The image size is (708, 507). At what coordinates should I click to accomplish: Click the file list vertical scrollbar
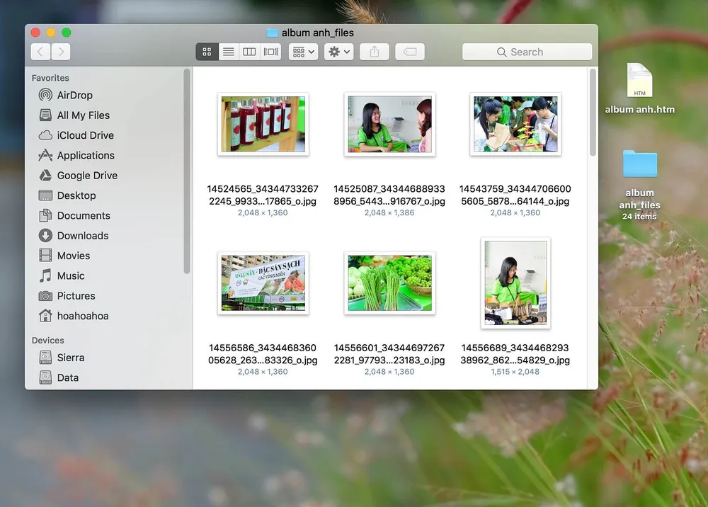(x=593, y=113)
